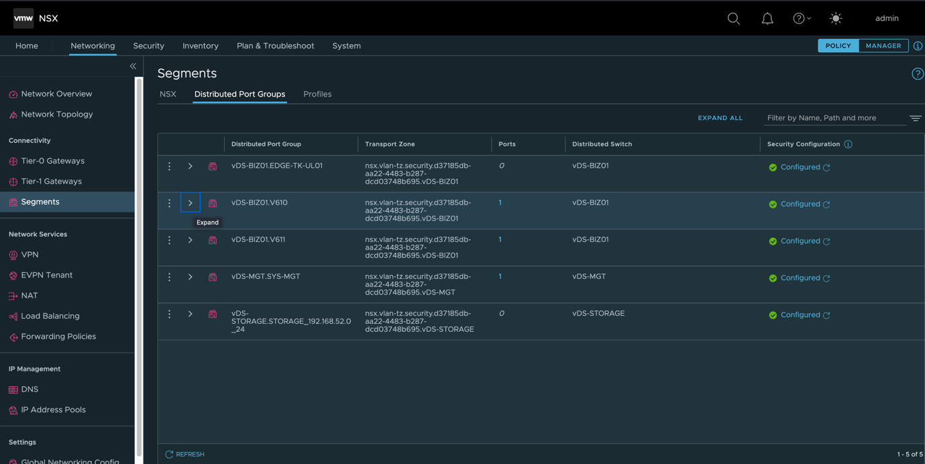Open EVPN Tenant in sidebar
Screen dimensions: 925x464
46,275
